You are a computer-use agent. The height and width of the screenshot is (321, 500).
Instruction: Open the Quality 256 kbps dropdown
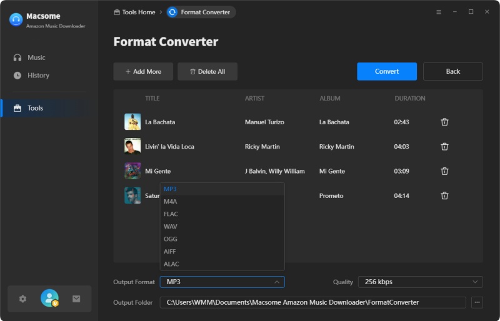tap(420, 282)
